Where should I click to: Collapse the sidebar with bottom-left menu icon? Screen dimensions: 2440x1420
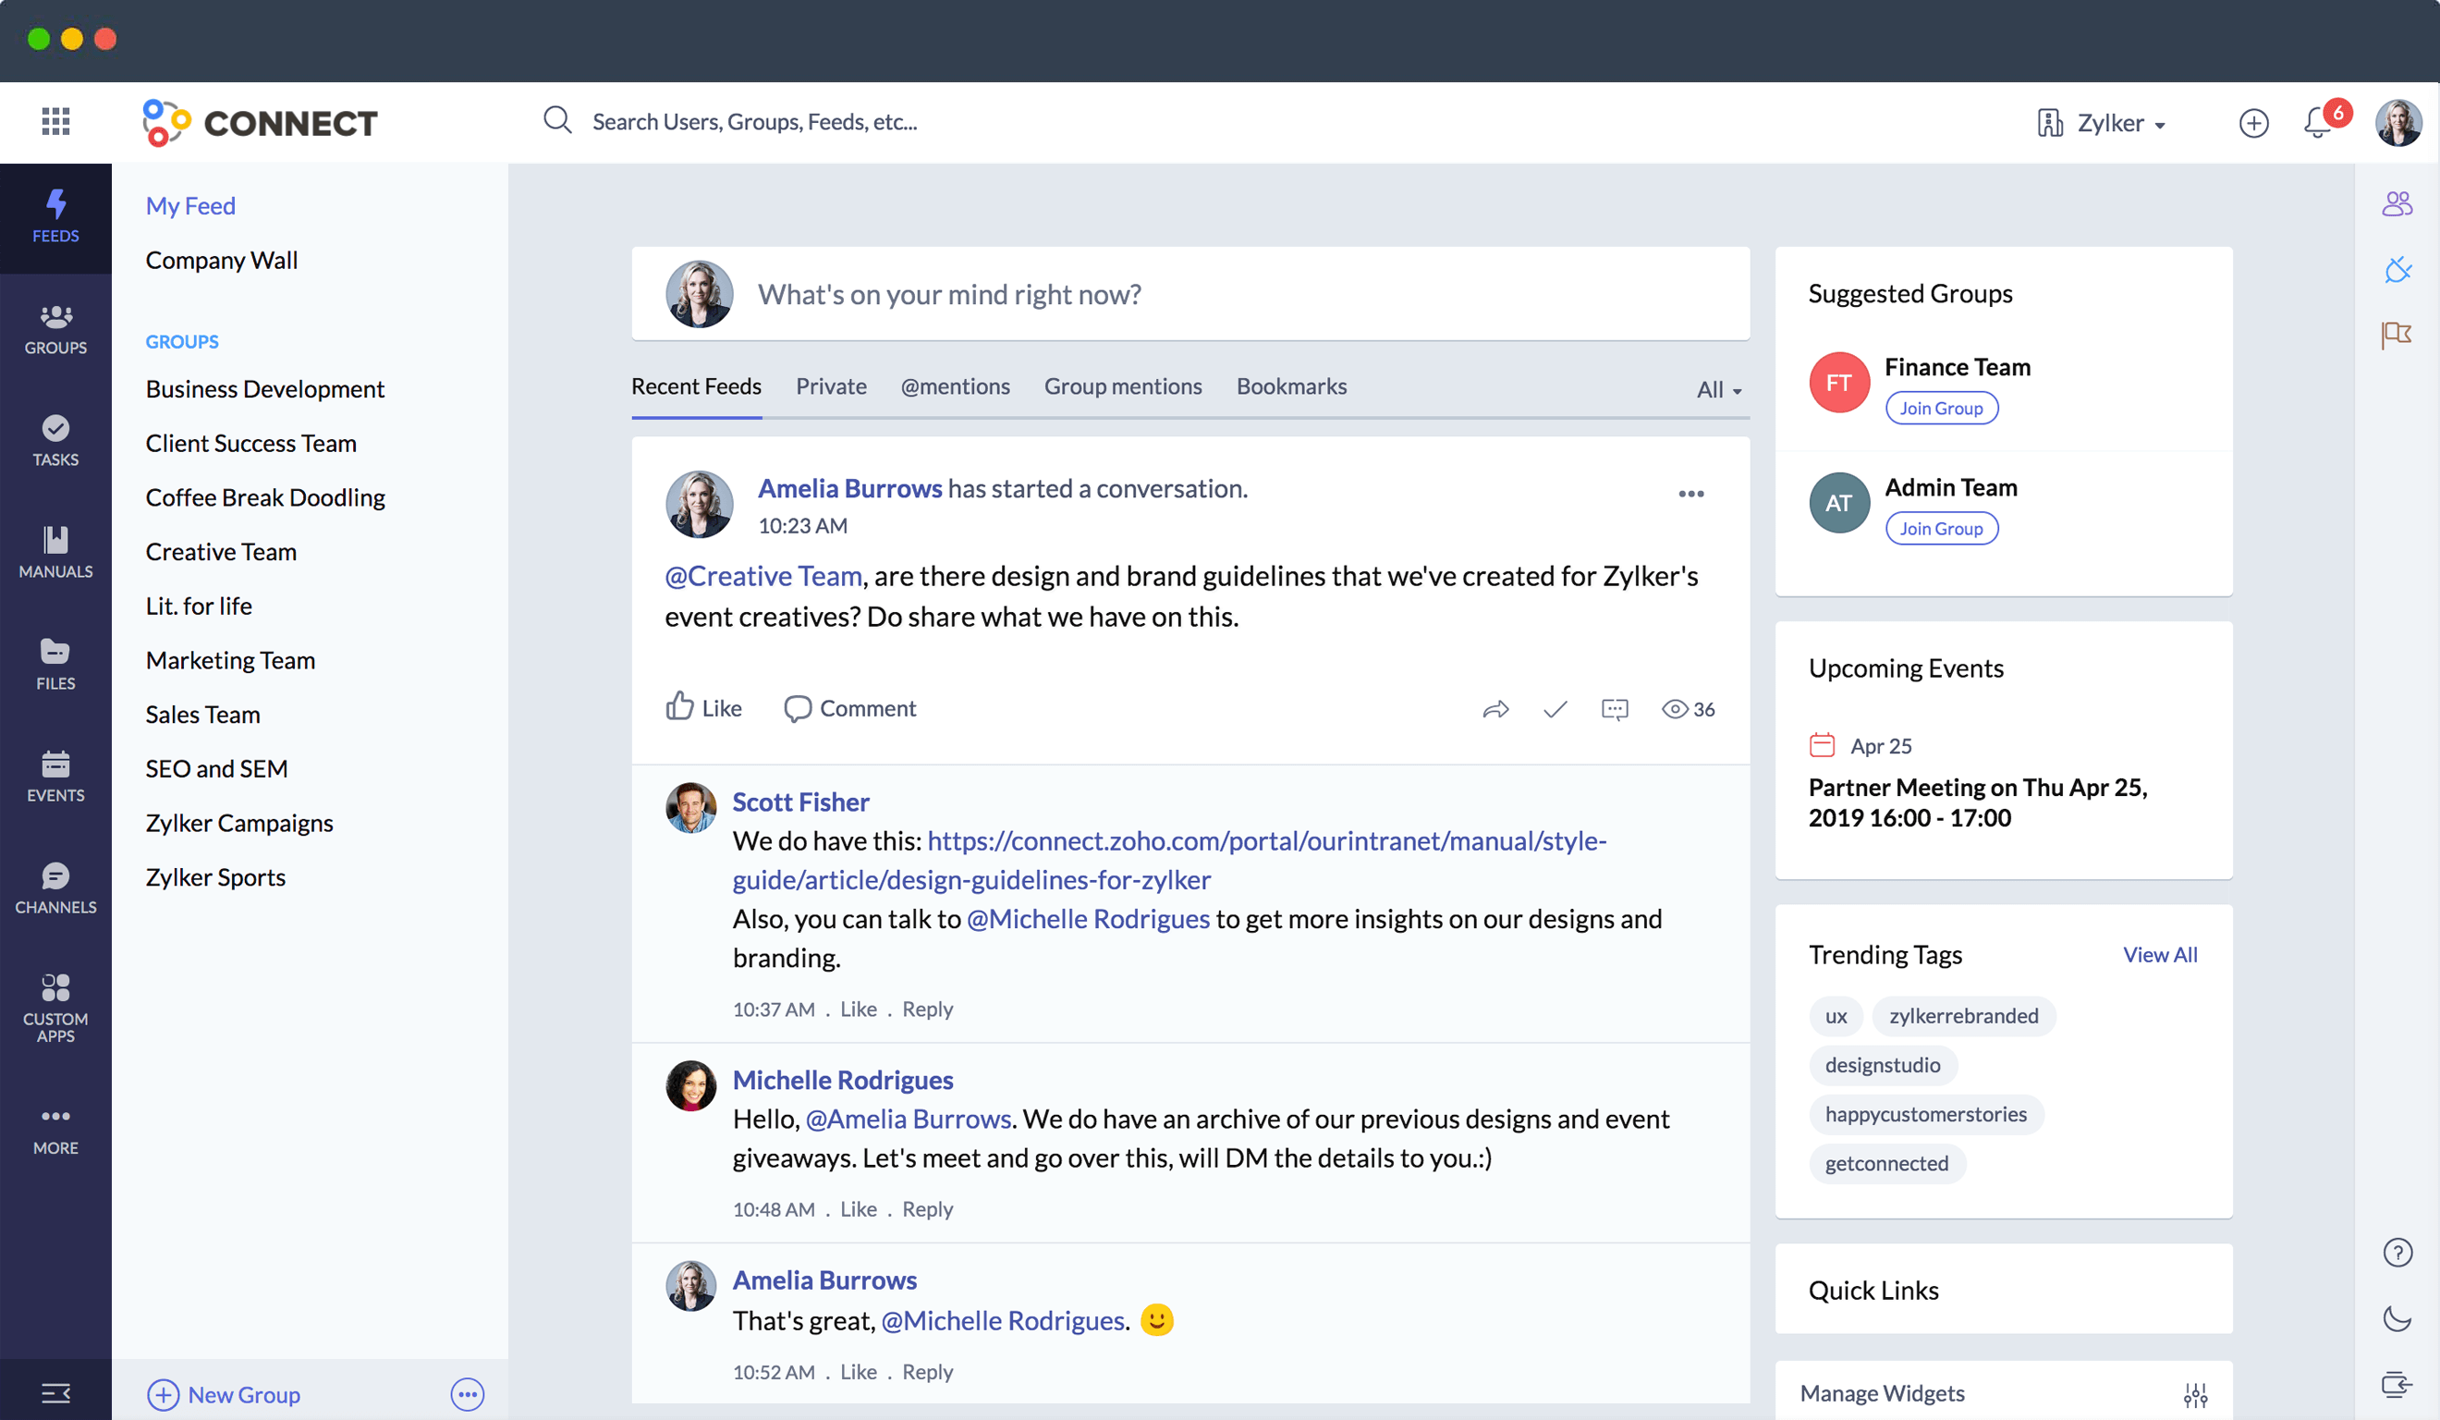pyautogui.click(x=55, y=1394)
